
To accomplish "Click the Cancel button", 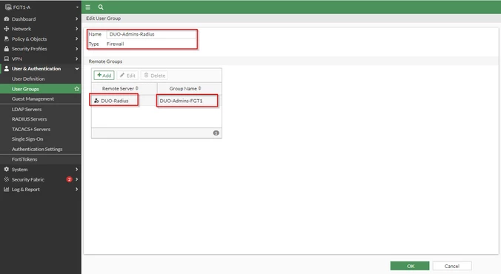I will (x=452, y=266).
